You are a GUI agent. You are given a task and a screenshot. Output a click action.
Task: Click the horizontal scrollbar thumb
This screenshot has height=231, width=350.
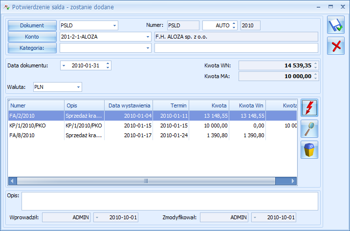pos(146,181)
